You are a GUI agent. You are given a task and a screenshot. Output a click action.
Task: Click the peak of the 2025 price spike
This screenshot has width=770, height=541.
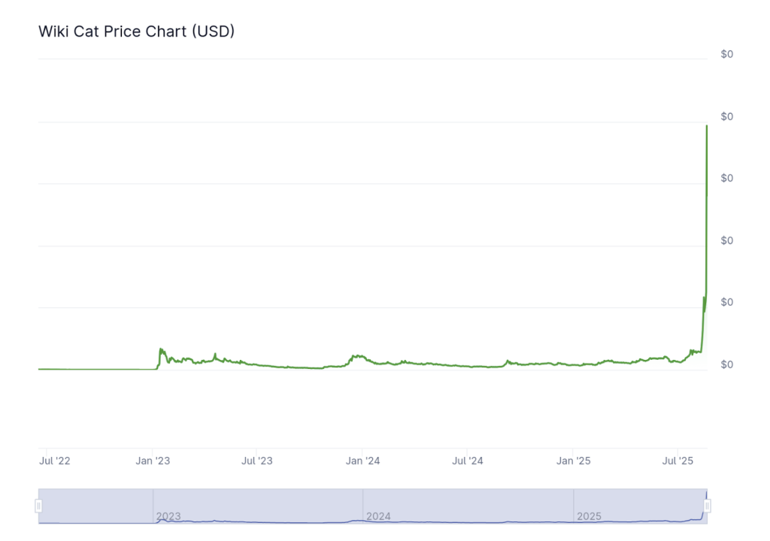707,126
